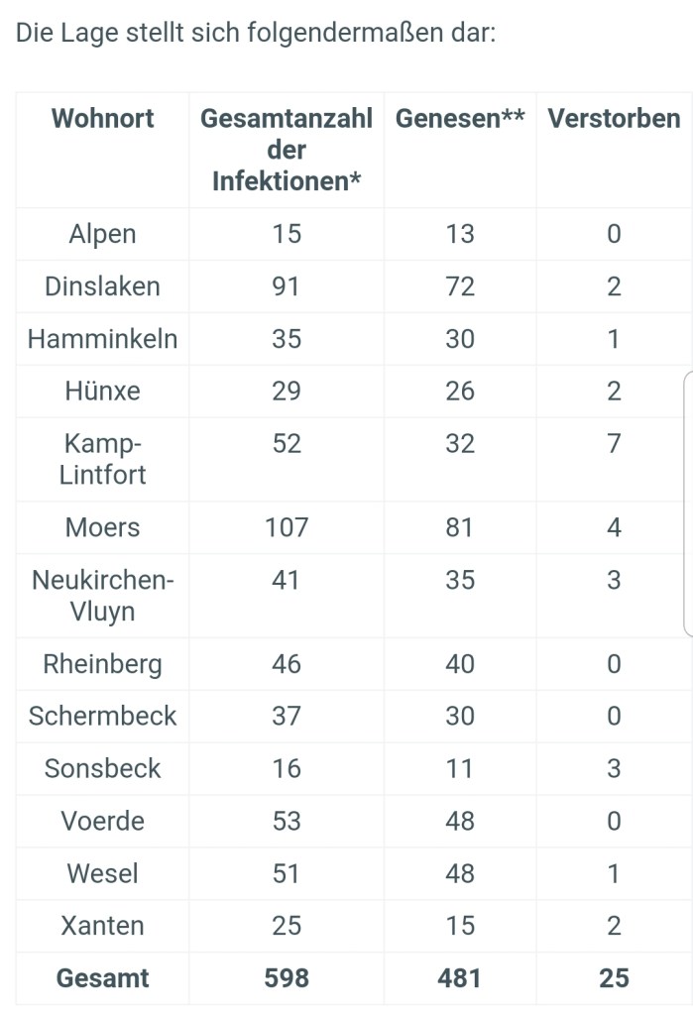Select the Genesen** column header
This screenshot has height=1015, width=693.
point(460,119)
